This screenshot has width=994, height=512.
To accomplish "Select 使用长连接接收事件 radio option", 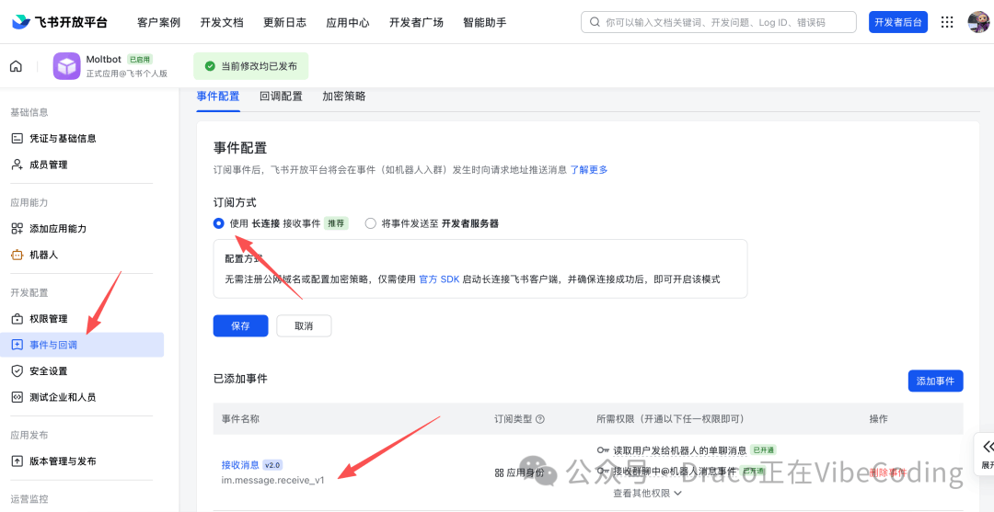I will (x=219, y=223).
